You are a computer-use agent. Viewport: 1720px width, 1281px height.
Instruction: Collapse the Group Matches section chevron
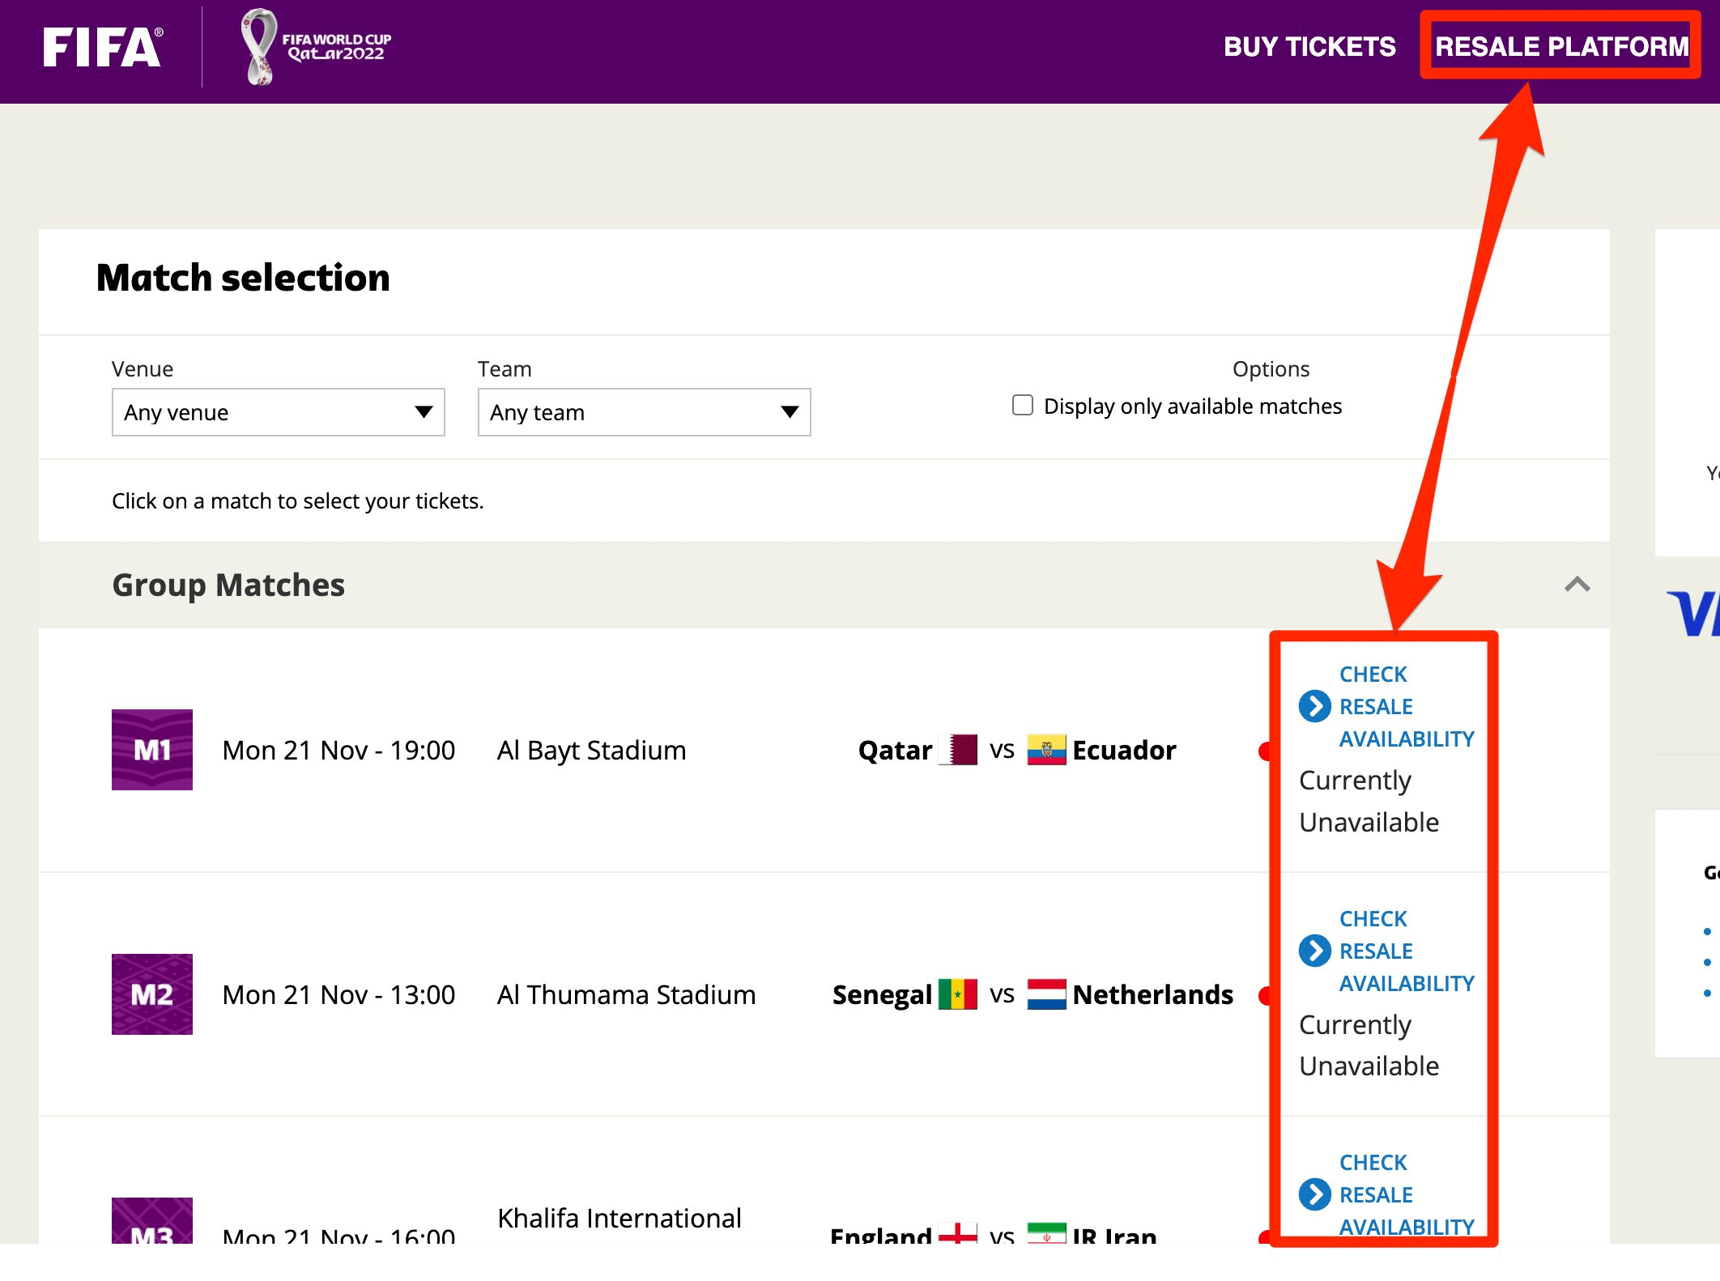[1577, 584]
